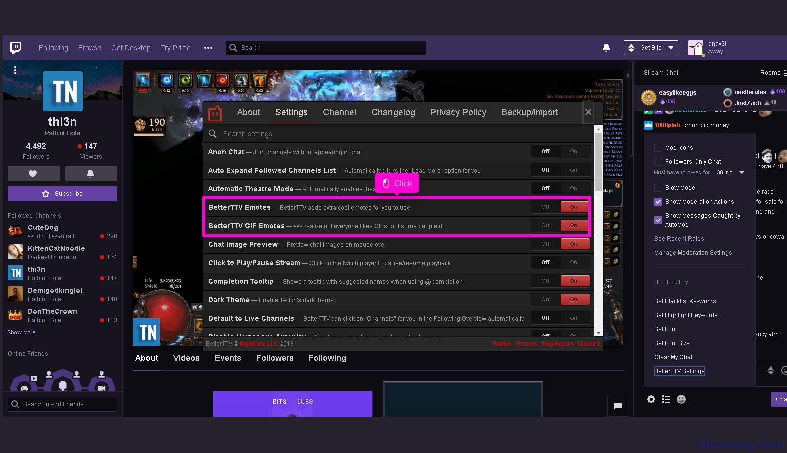This screenshot has width=787, height=453.
Task: Click the thi3n TN profile logo
Action: [63, 91]
